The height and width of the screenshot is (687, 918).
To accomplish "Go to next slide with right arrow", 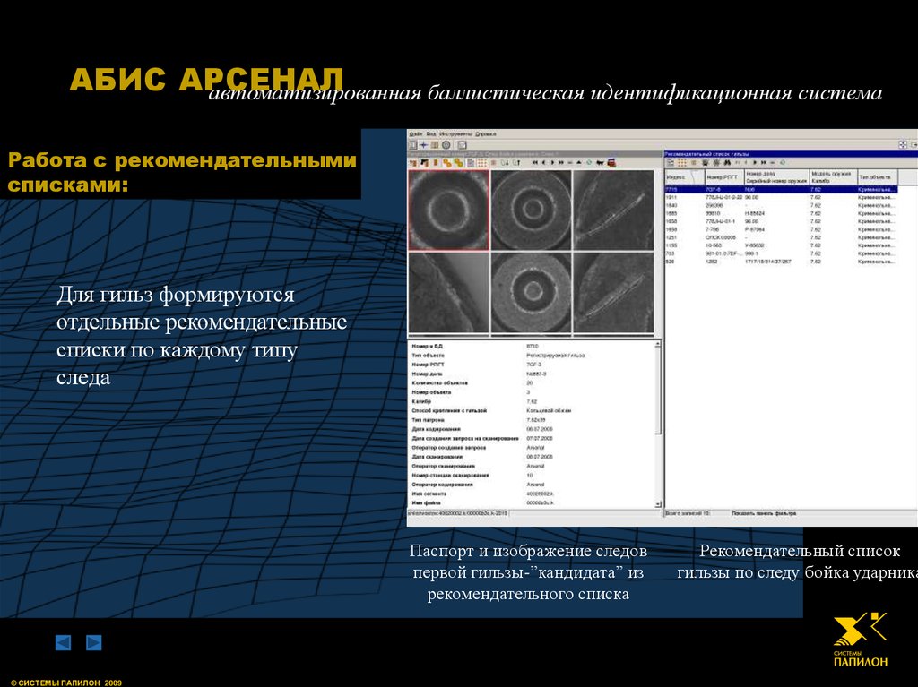I will [x=93, y=642].
